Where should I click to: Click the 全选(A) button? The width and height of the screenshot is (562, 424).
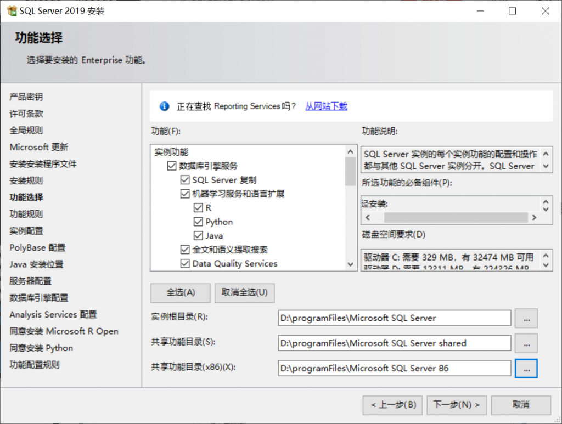(181, 292)
